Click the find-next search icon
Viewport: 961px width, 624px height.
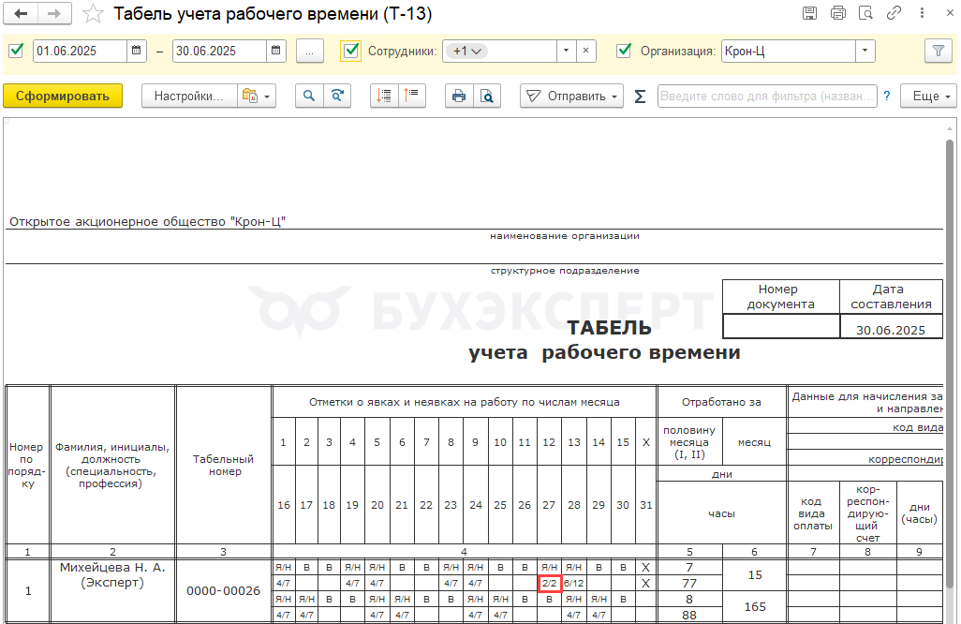point(337,97)
